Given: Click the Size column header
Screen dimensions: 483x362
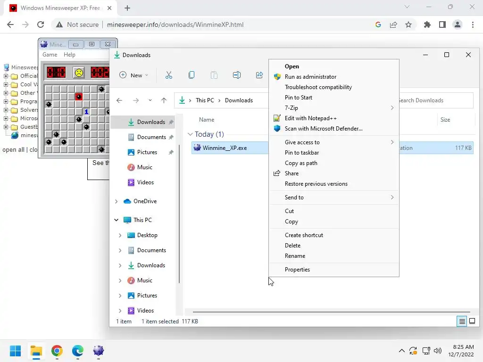Looking at the screenshot, I should pos(445,120).
